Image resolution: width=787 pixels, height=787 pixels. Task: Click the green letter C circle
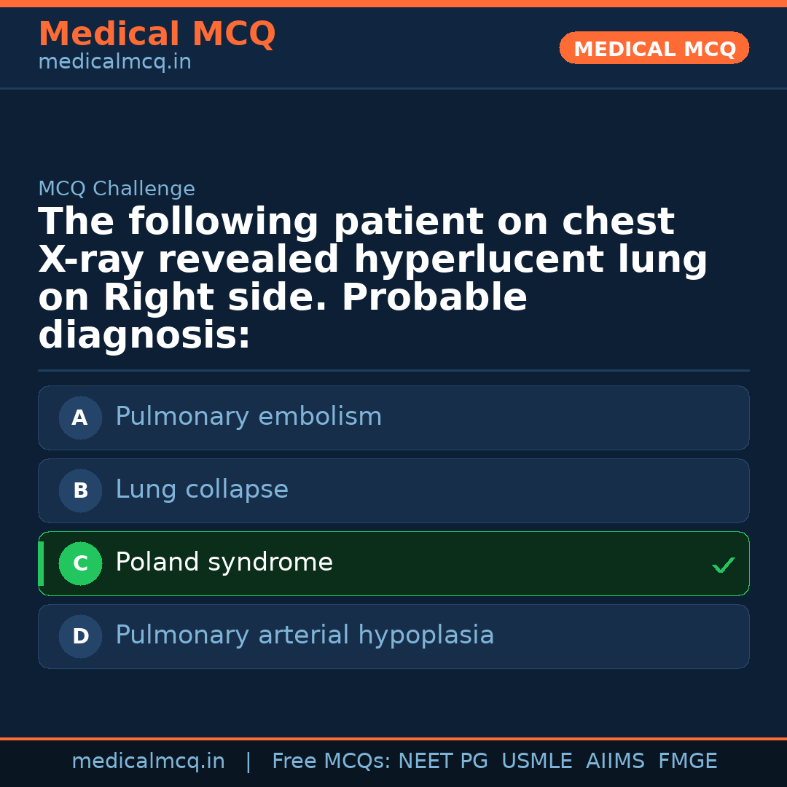coord(80,564)
